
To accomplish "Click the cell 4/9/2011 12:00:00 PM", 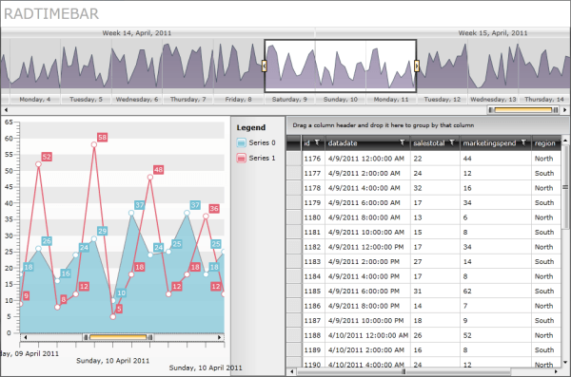I will [x=367, y=247].
